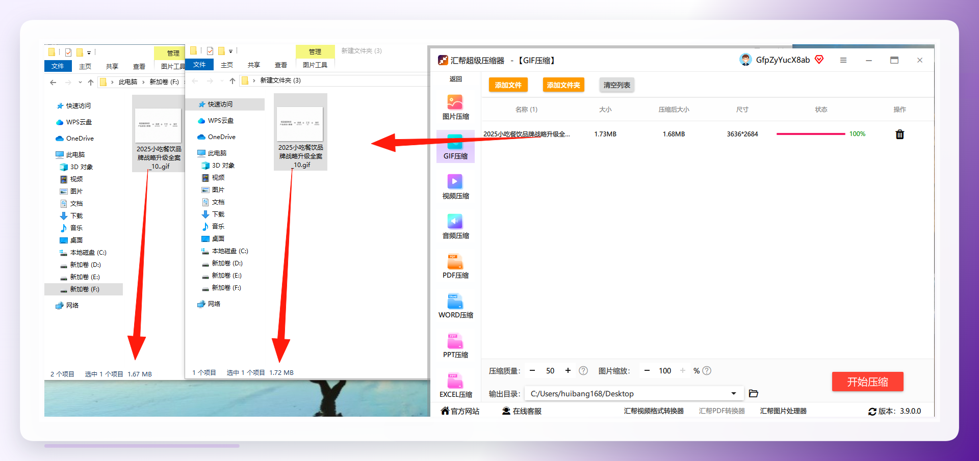Open 汇帮图片处理器 link
This screenshot has height=461, width=979.
[783, 411]
